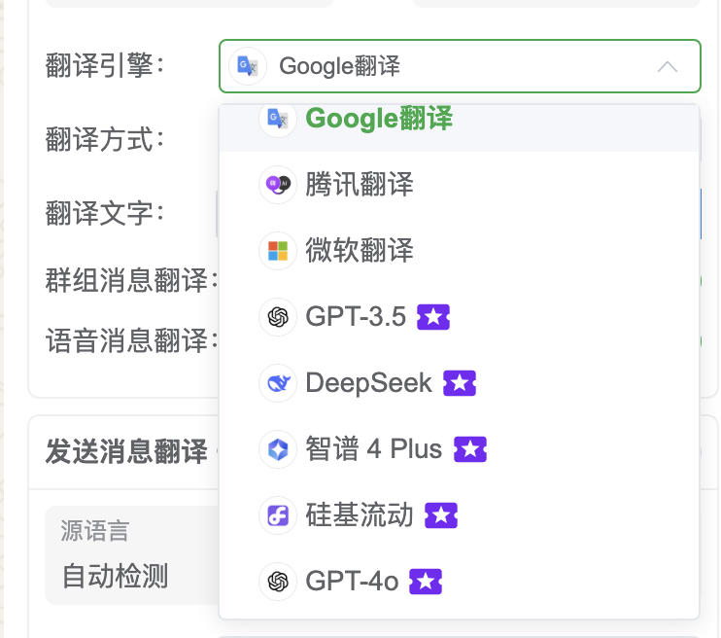Click the Google Translate icon in the select box
Screen dimensions: 721x638
point(248,66)
